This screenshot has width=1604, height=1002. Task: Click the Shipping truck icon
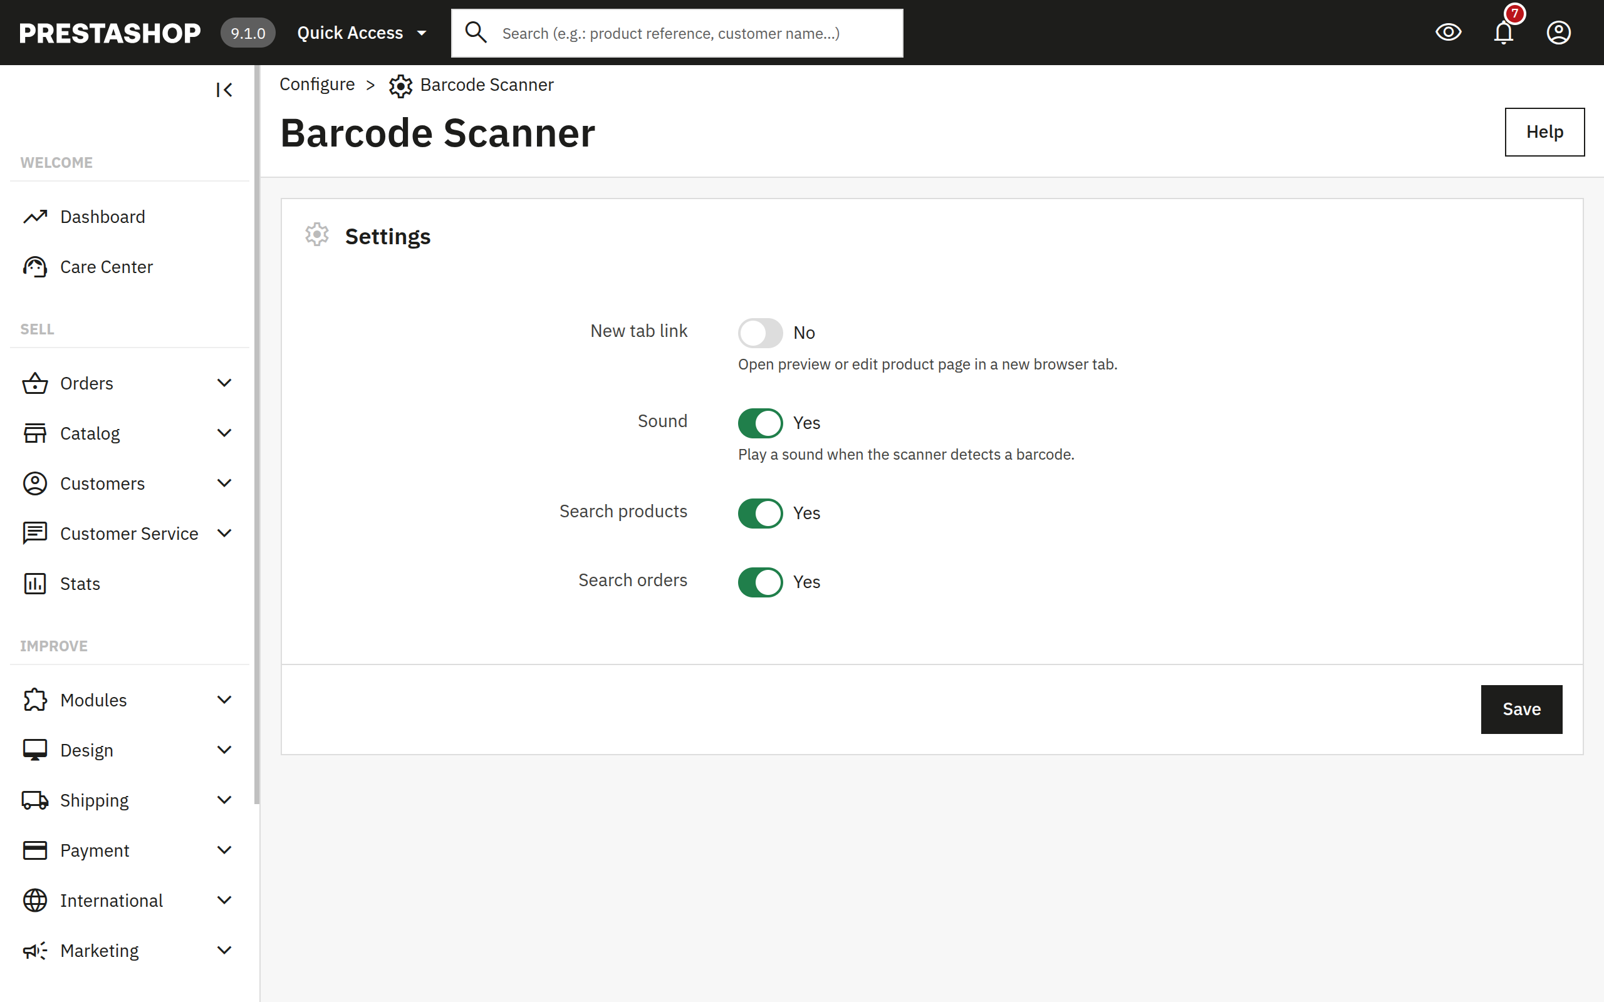tap(35, 800)
